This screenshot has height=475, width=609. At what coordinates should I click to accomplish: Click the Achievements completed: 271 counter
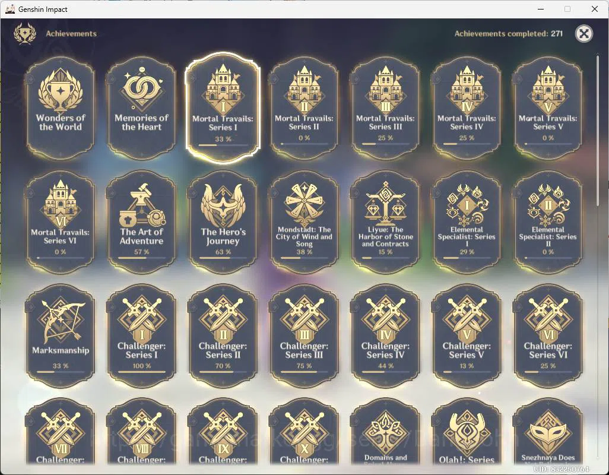click(509, 33)
